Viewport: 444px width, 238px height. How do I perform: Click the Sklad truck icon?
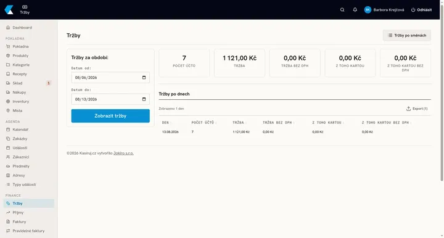8,83
